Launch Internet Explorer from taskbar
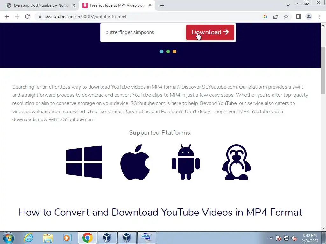Image resolution: width=326 pixels, height=244 pixels. pyautogui.click(x=28, y=238)
